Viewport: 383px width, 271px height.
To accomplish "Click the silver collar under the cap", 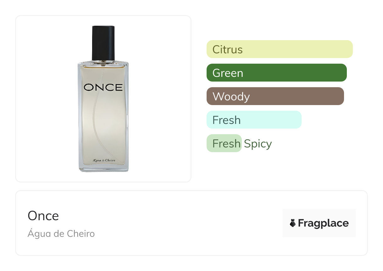I will (x=103, y=61).
